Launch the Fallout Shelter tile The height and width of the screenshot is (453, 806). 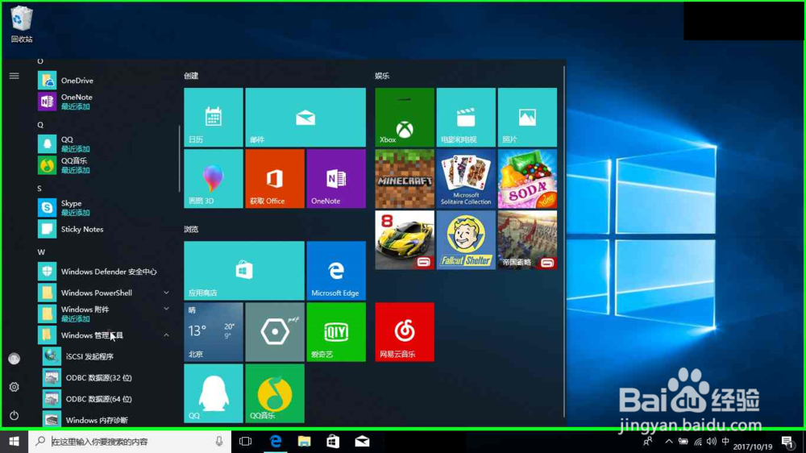466,240
